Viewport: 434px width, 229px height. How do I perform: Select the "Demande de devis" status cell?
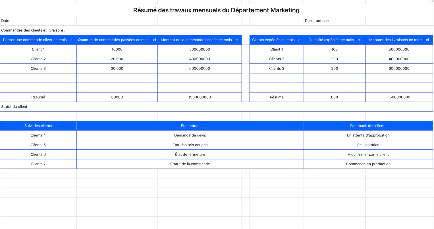click(x=190, y=136)
